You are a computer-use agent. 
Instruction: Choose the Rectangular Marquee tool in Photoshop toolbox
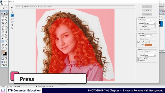tap(3, 17)
